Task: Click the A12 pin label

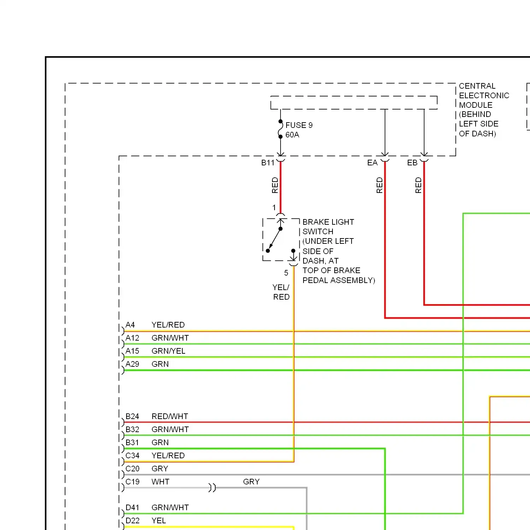Action: coord(132,338)
